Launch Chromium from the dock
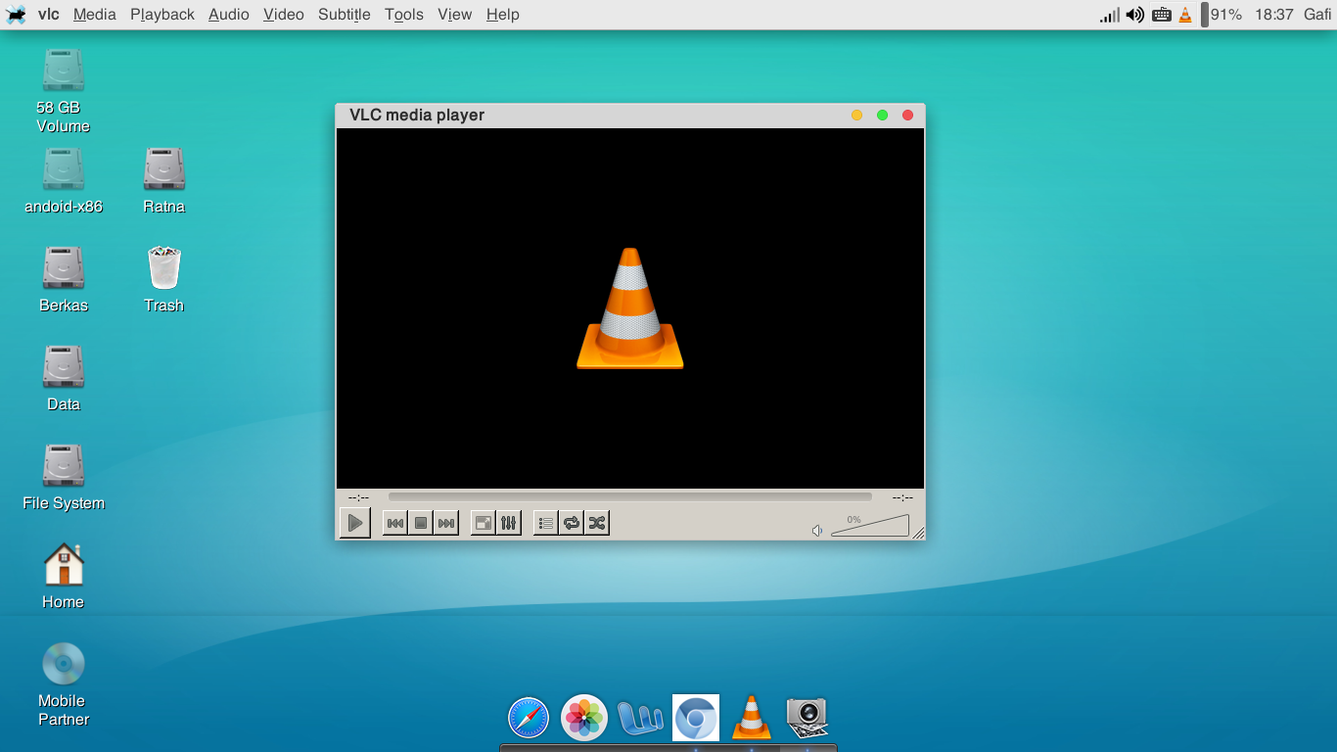1337x752 pixels. [x=695, y=717]
